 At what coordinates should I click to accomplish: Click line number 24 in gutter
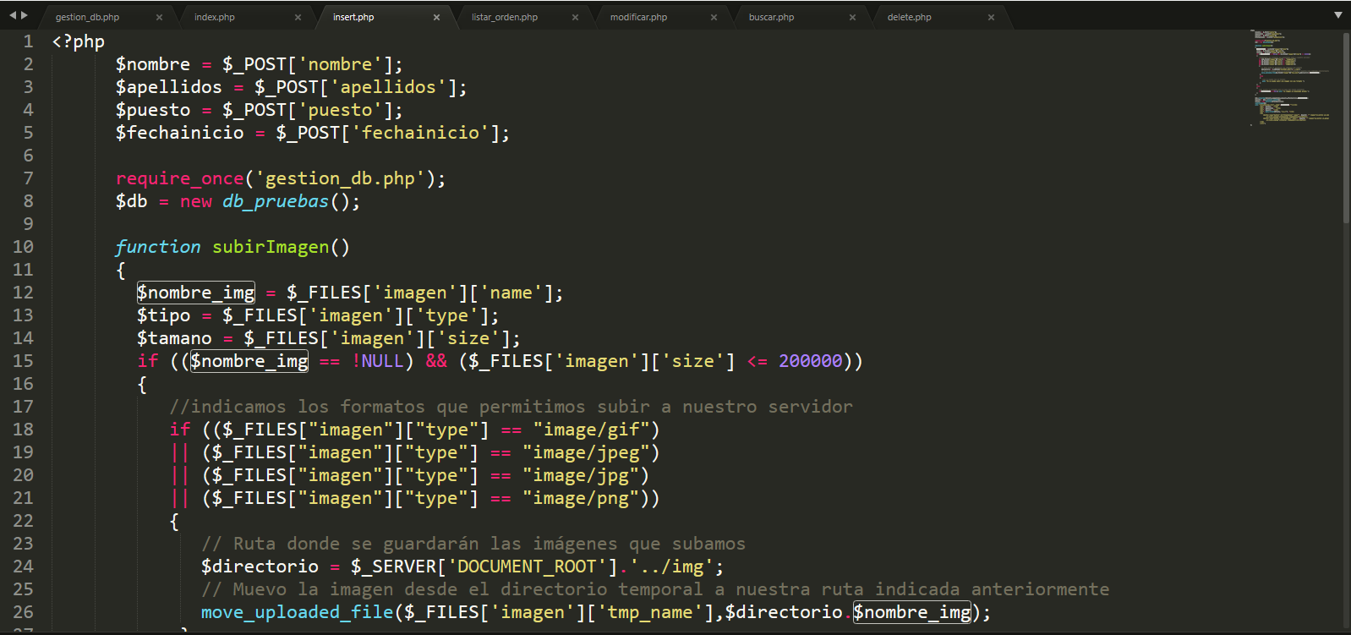(x=23, y=567)
